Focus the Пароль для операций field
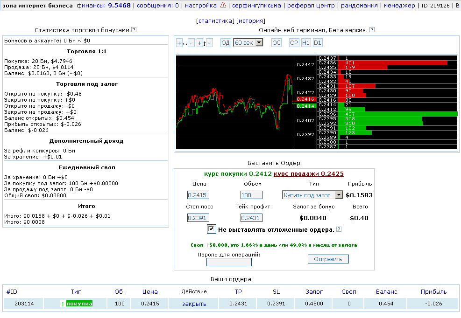Image resolution: width=461 pixels, height=318 pixels. pyautogui.click(x=229, y=262)
